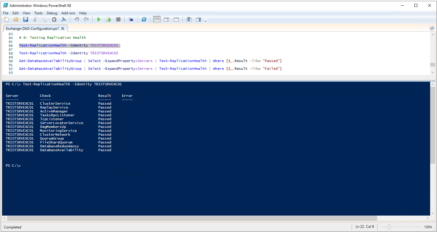This screenshot has width=437, height=232.
Task: Click 'Completed' status bar text
Action: 13,227
